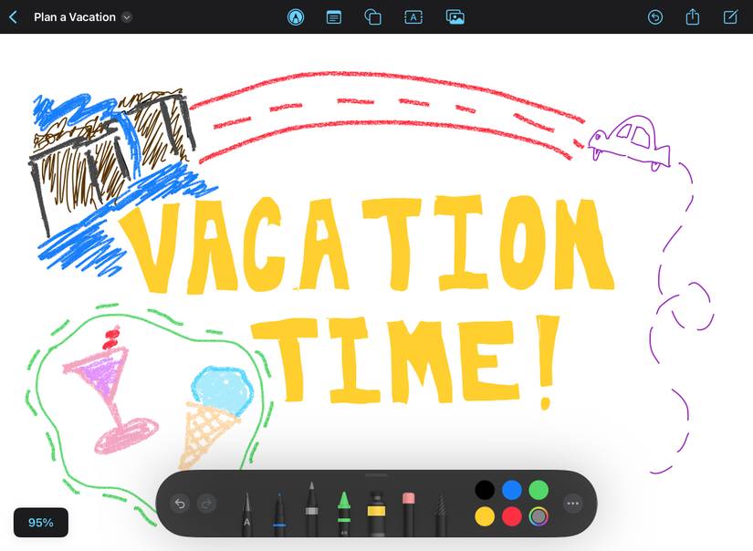Open the board title menu for Plan a Vacation
Image resolution: width=753 pixels, height=551 pixels.
(127, 16)
